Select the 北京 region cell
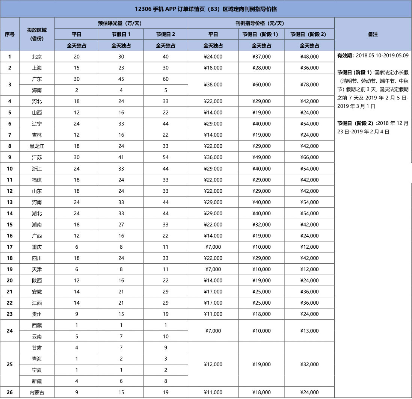This screenshot has height=399, width=412. [x=37, y=56]
